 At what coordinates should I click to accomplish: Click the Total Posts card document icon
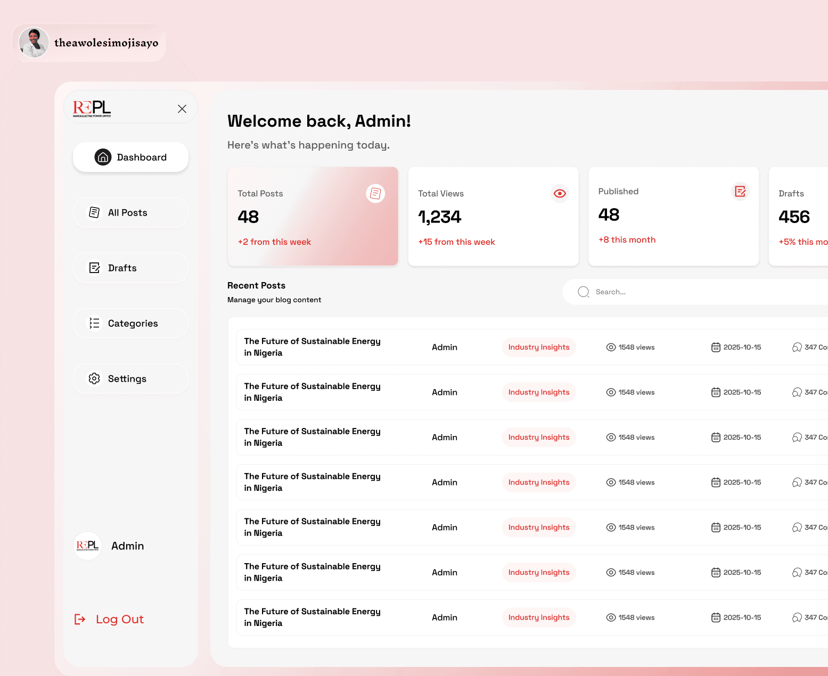pos(375,193)
